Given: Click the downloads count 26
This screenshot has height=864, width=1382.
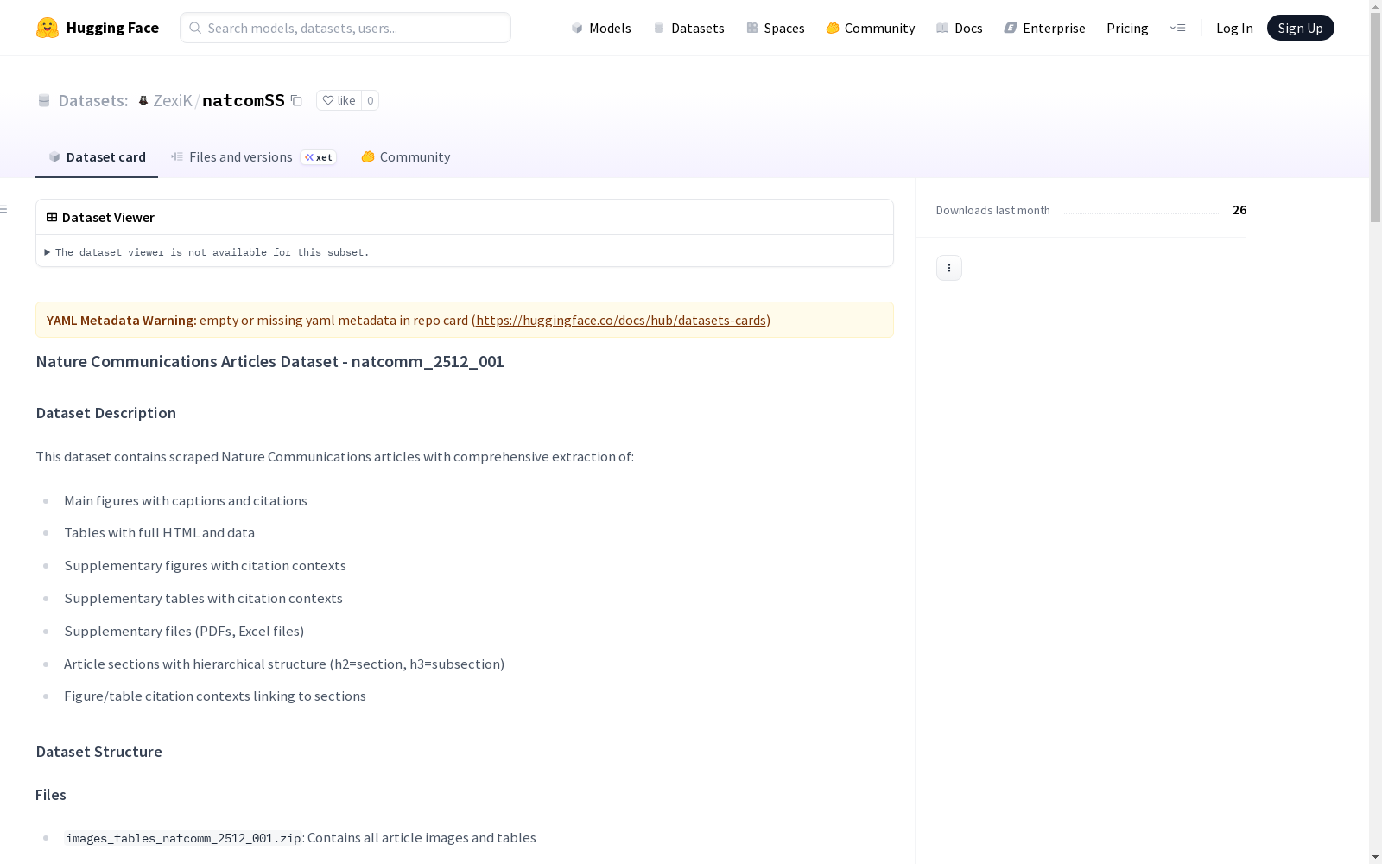Looking at the screenshot, I should 1239,210.
